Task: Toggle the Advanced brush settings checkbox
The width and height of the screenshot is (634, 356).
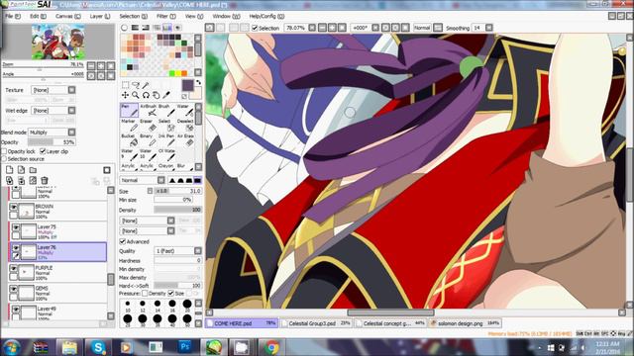Action: click(123, 241)
